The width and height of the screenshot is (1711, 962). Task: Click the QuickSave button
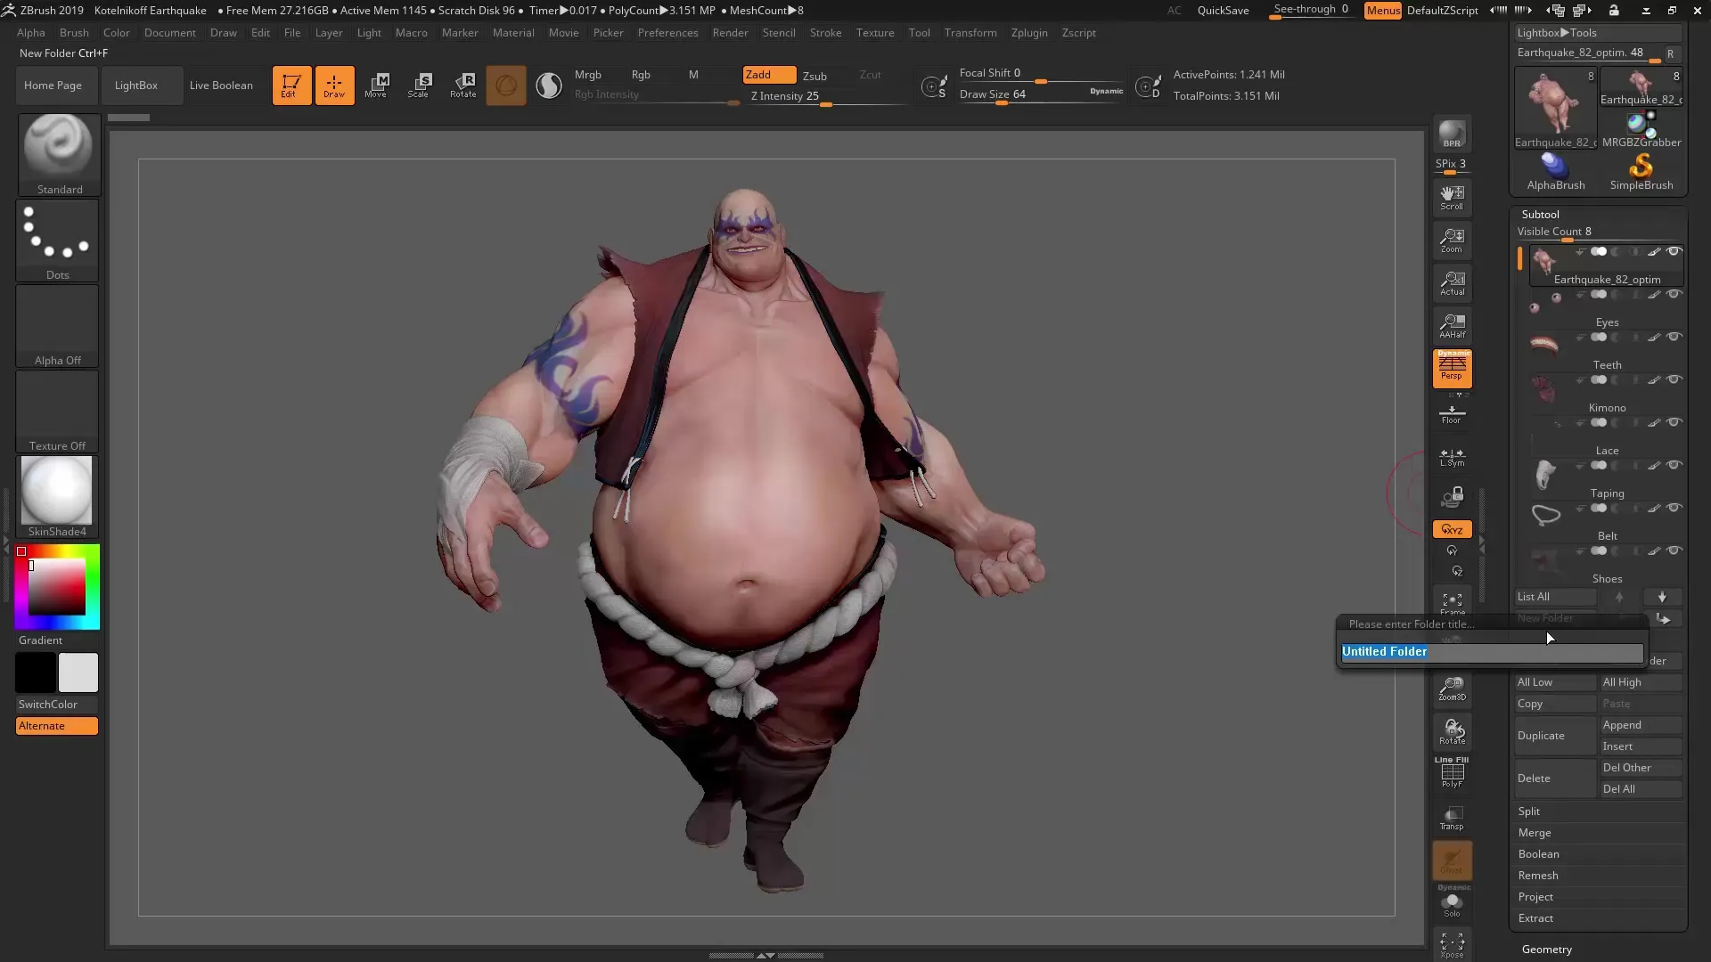click(x=1223, y=11)
